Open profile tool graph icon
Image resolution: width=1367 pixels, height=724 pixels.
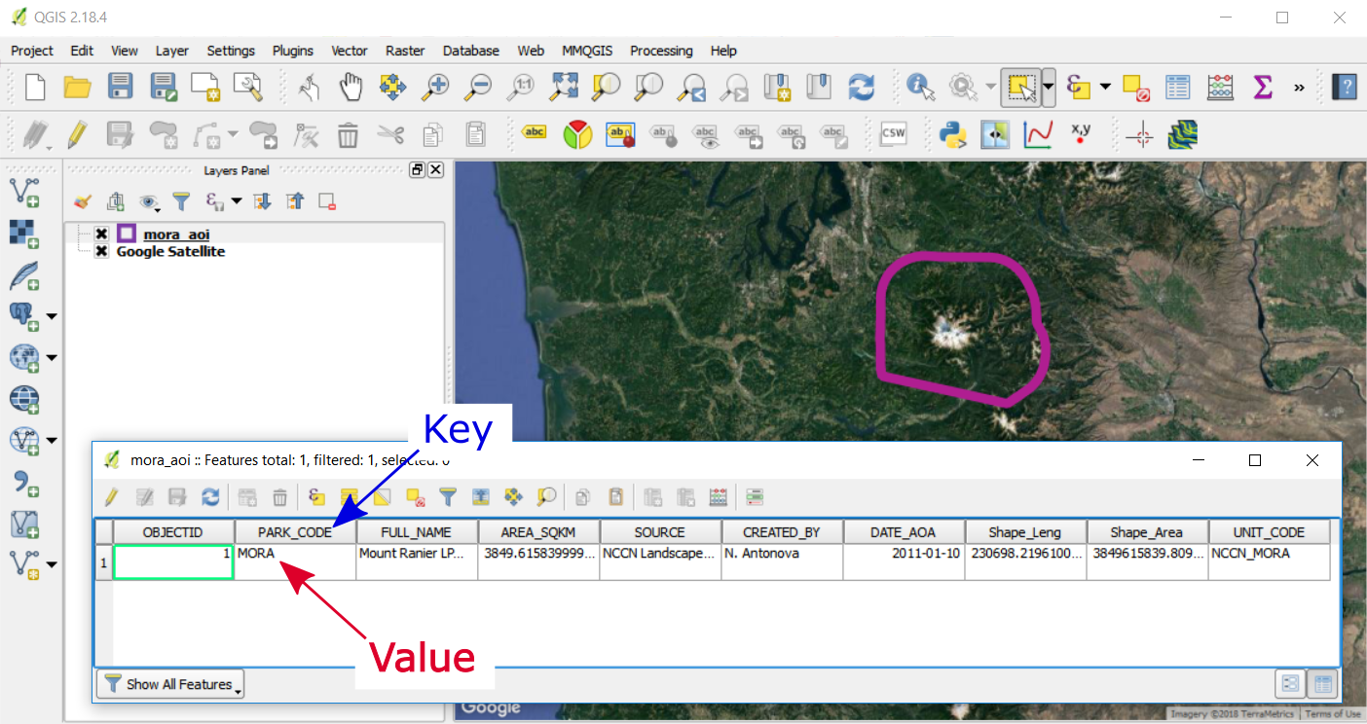coord(1038,134)
